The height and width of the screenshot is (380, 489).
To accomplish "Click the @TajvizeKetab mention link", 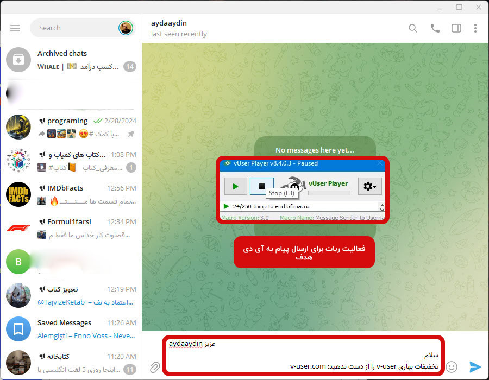I will [x=61, y=302].
